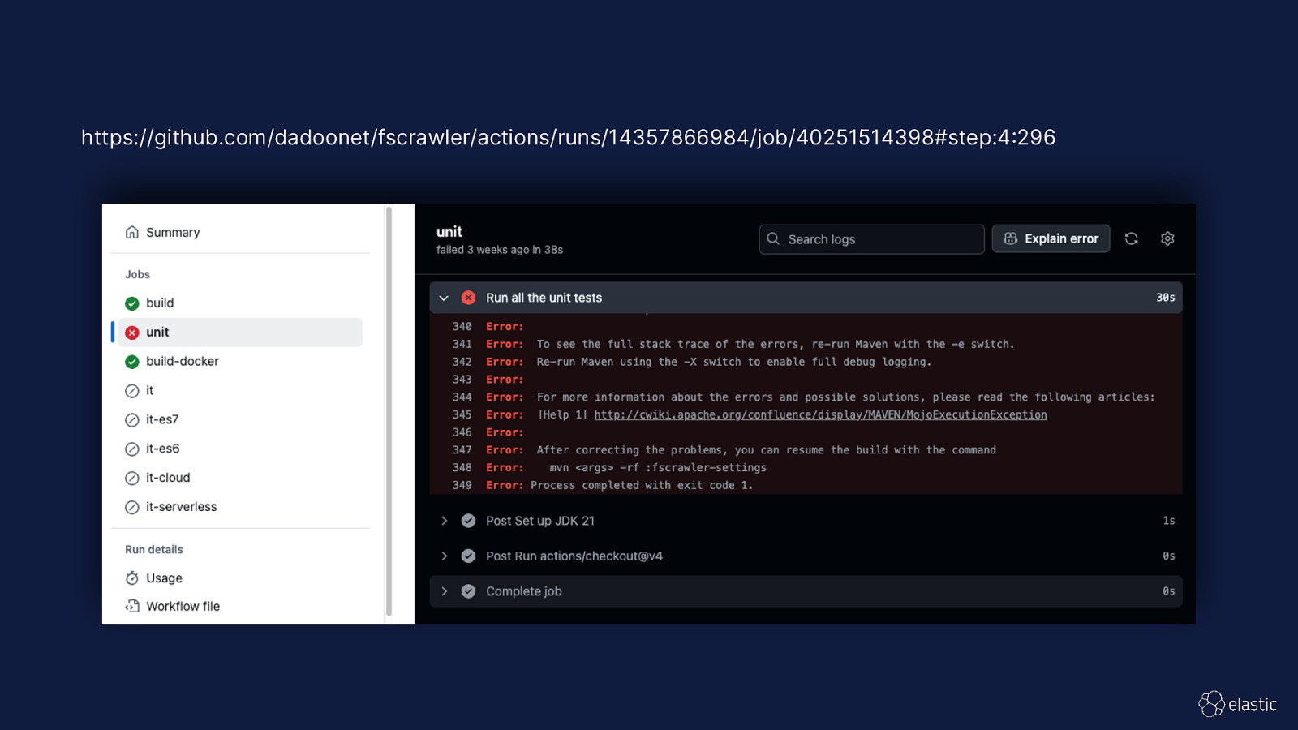Click the Usage stopwatch icon

tap(132, 578)
